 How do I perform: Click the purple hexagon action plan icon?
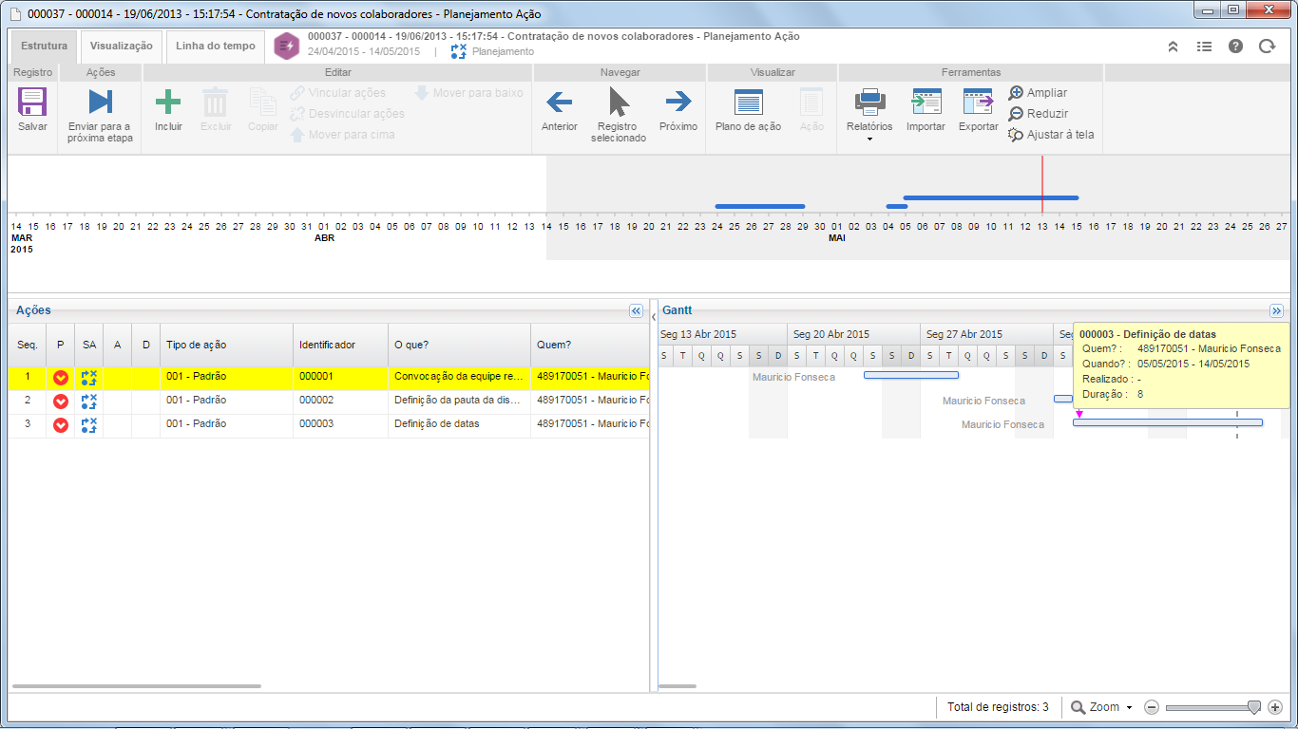(287, 46)
